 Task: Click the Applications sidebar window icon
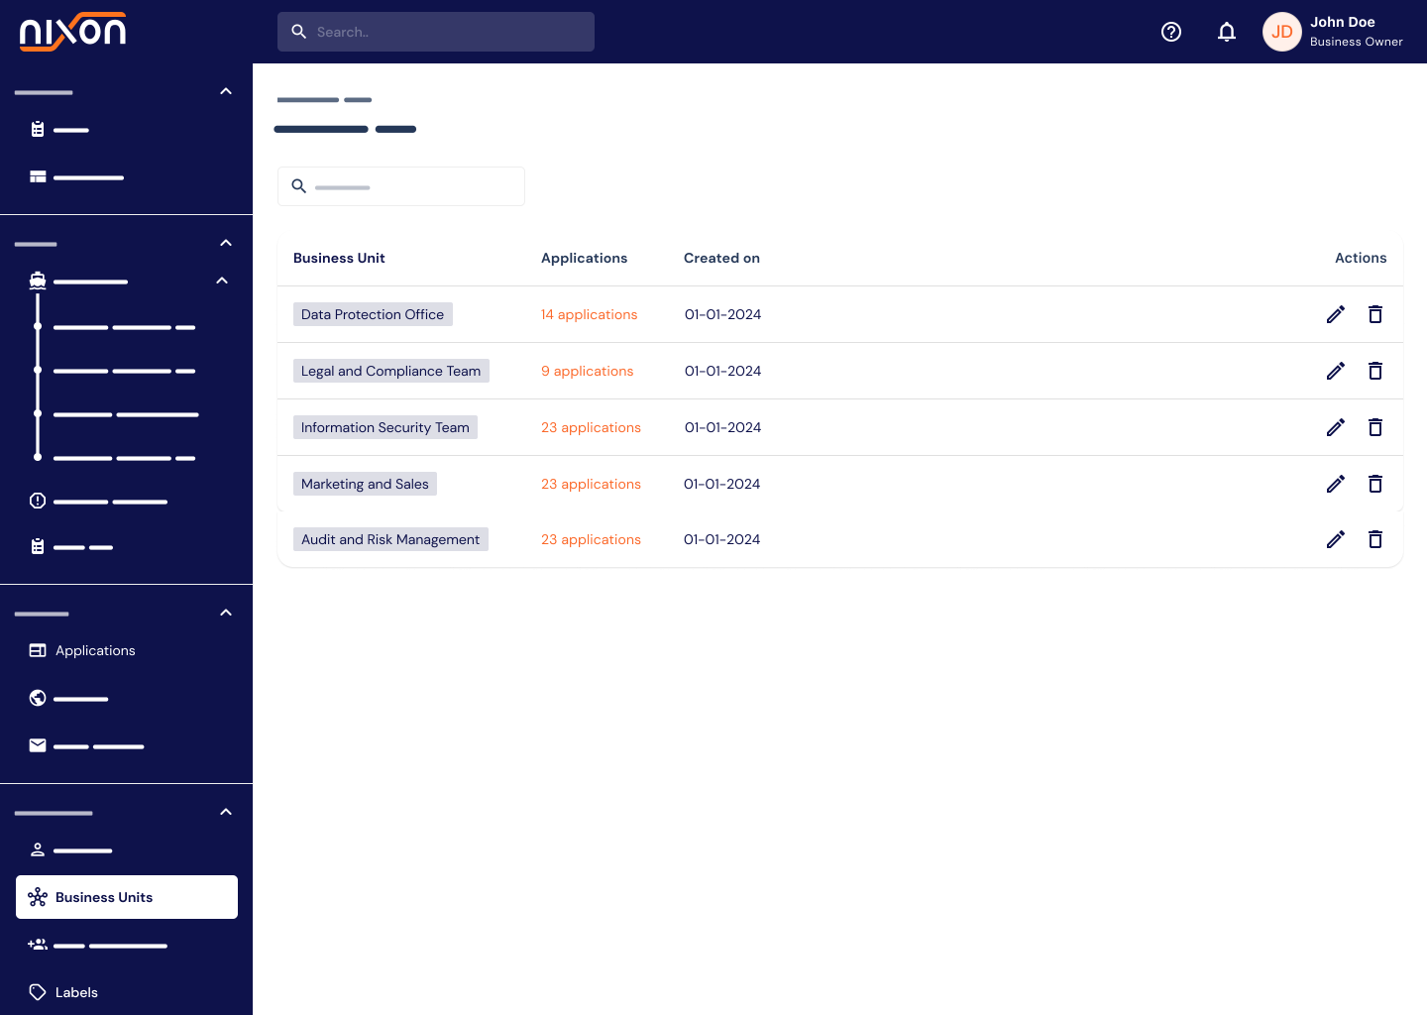(38, 650)
